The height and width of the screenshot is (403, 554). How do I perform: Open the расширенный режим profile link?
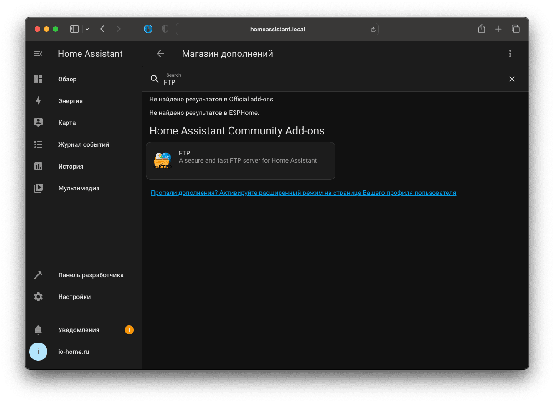click(303, 193)
